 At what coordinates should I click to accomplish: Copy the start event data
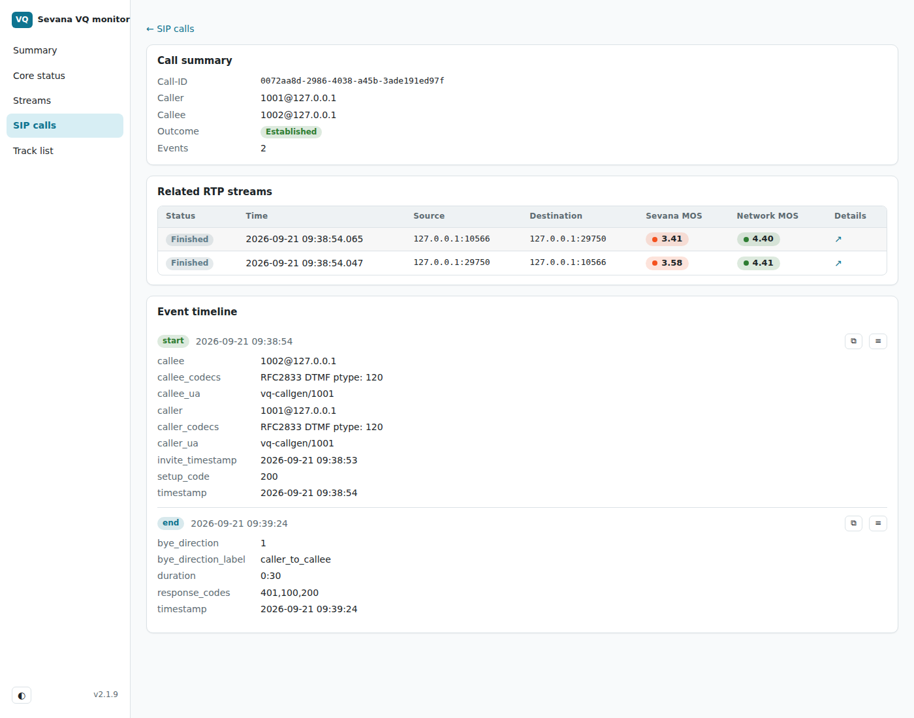(x=853, y=341)
